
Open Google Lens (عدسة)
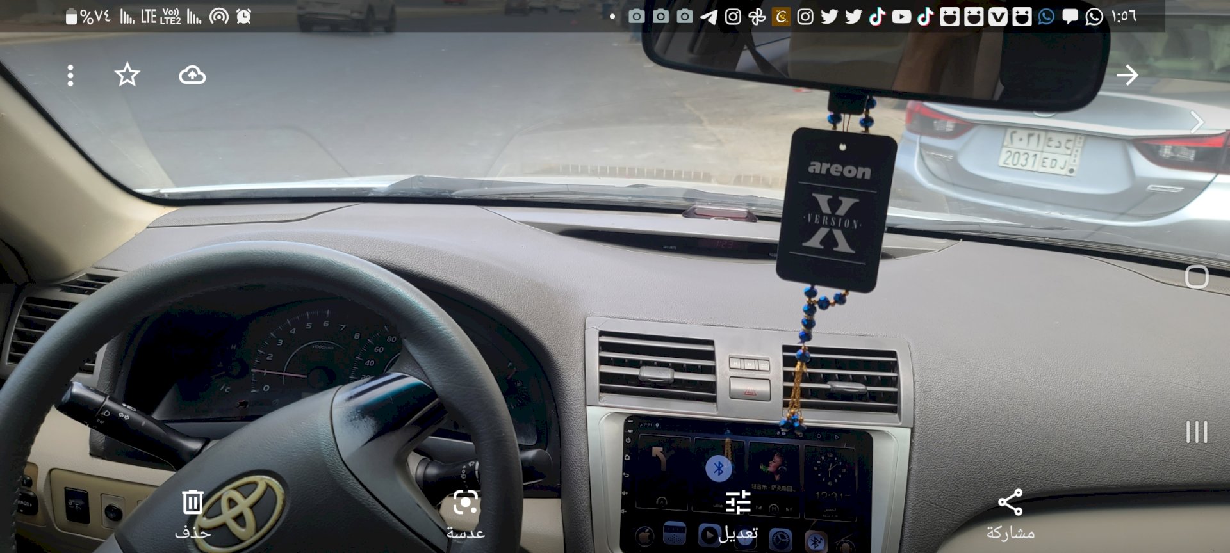pos(465,513)
